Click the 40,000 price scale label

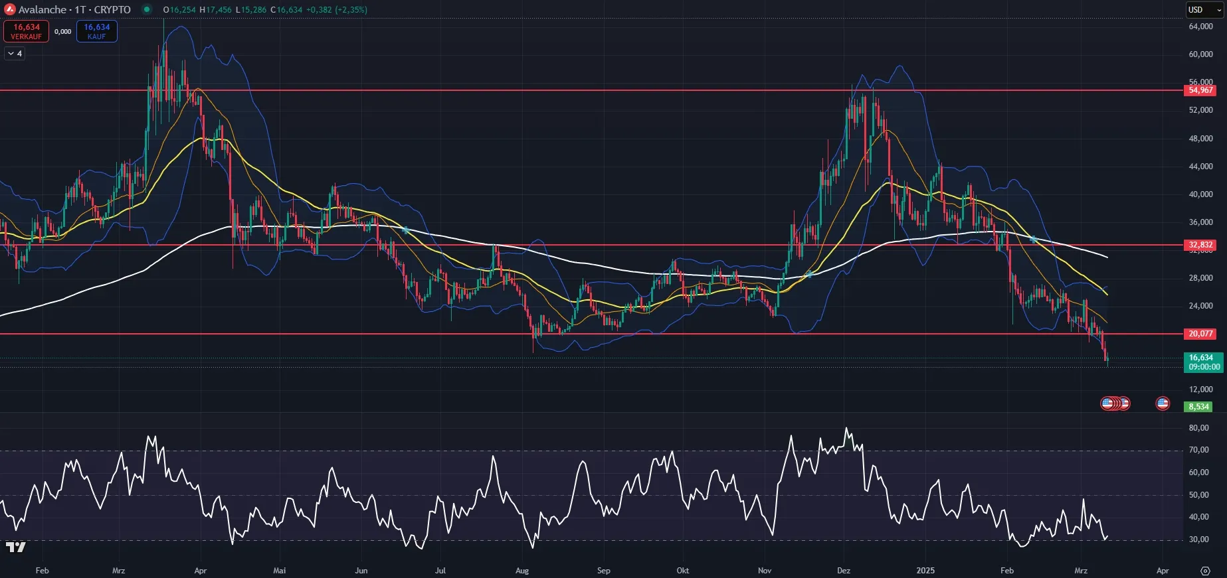pos(1201,194)
